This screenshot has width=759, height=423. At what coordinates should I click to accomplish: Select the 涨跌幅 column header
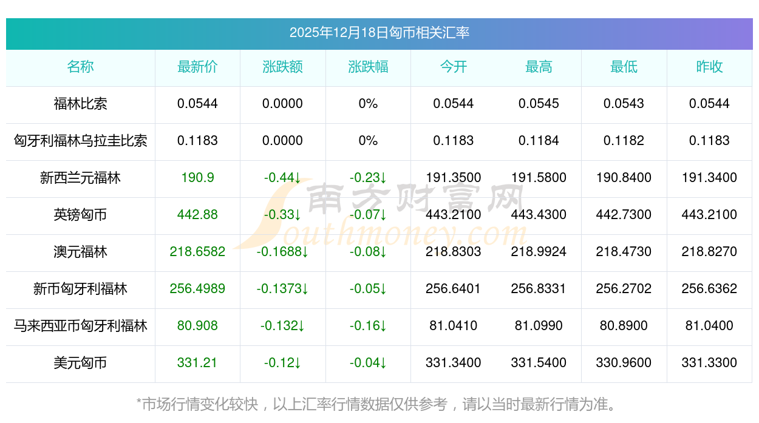368,67
